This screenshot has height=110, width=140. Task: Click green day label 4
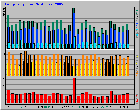[21, 107]
